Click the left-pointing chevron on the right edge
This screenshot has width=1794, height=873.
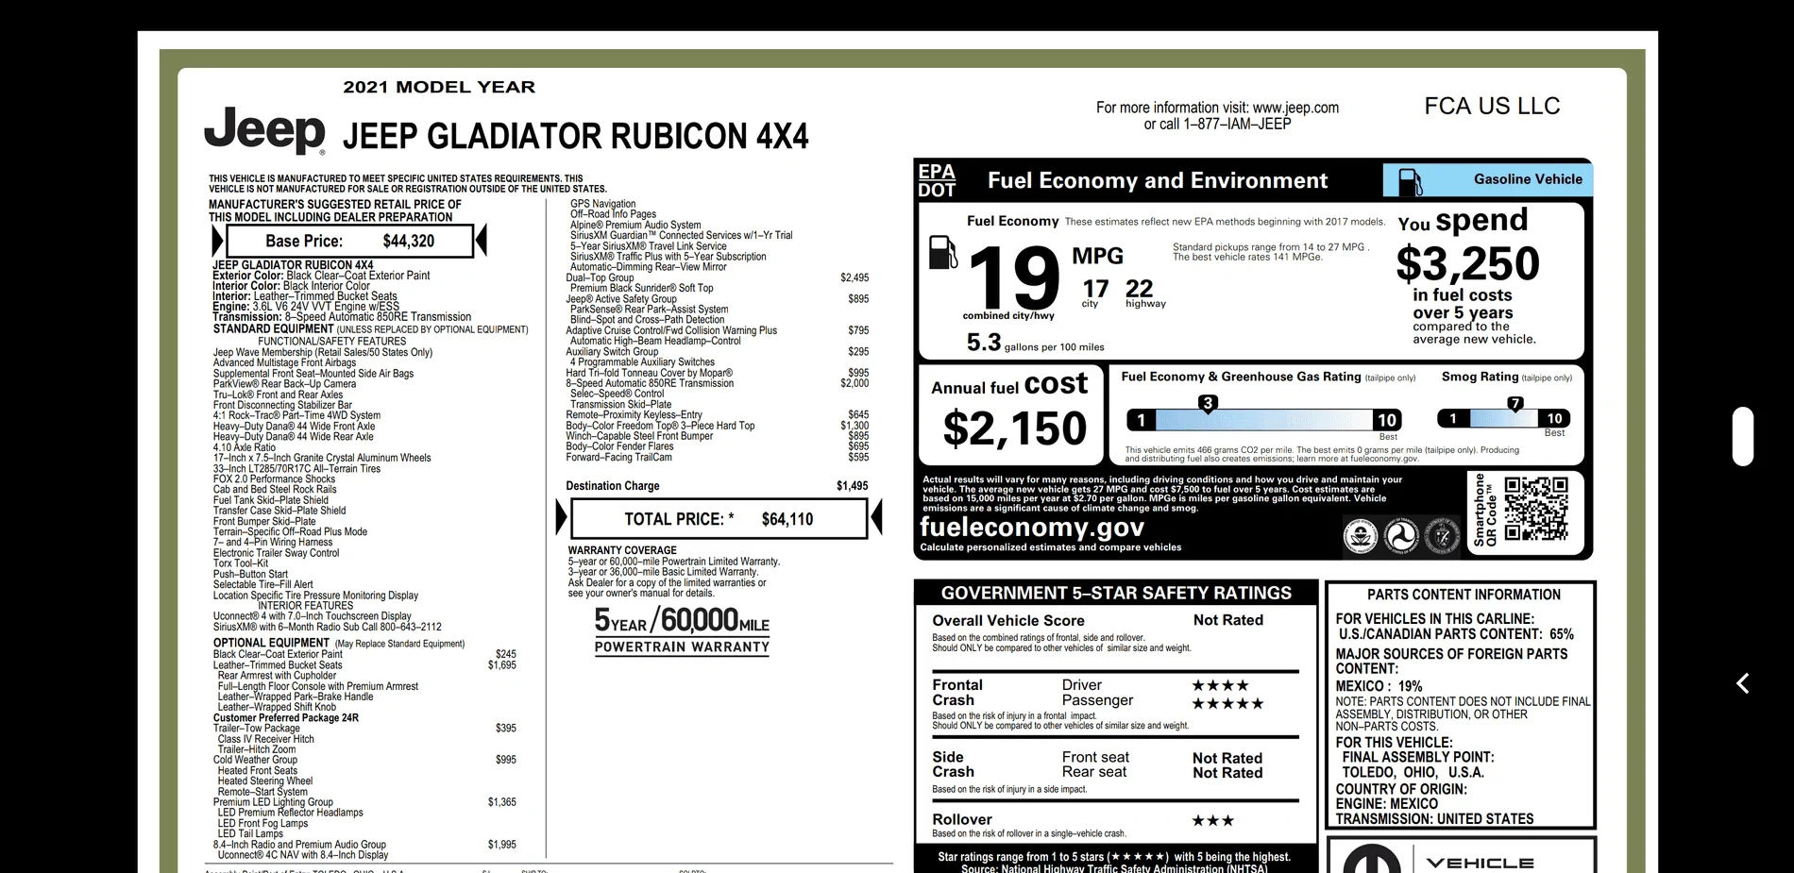pos(1743,683)
